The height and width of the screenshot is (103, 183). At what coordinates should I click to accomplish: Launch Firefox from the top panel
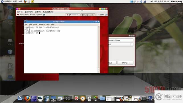tap(25, 1)
